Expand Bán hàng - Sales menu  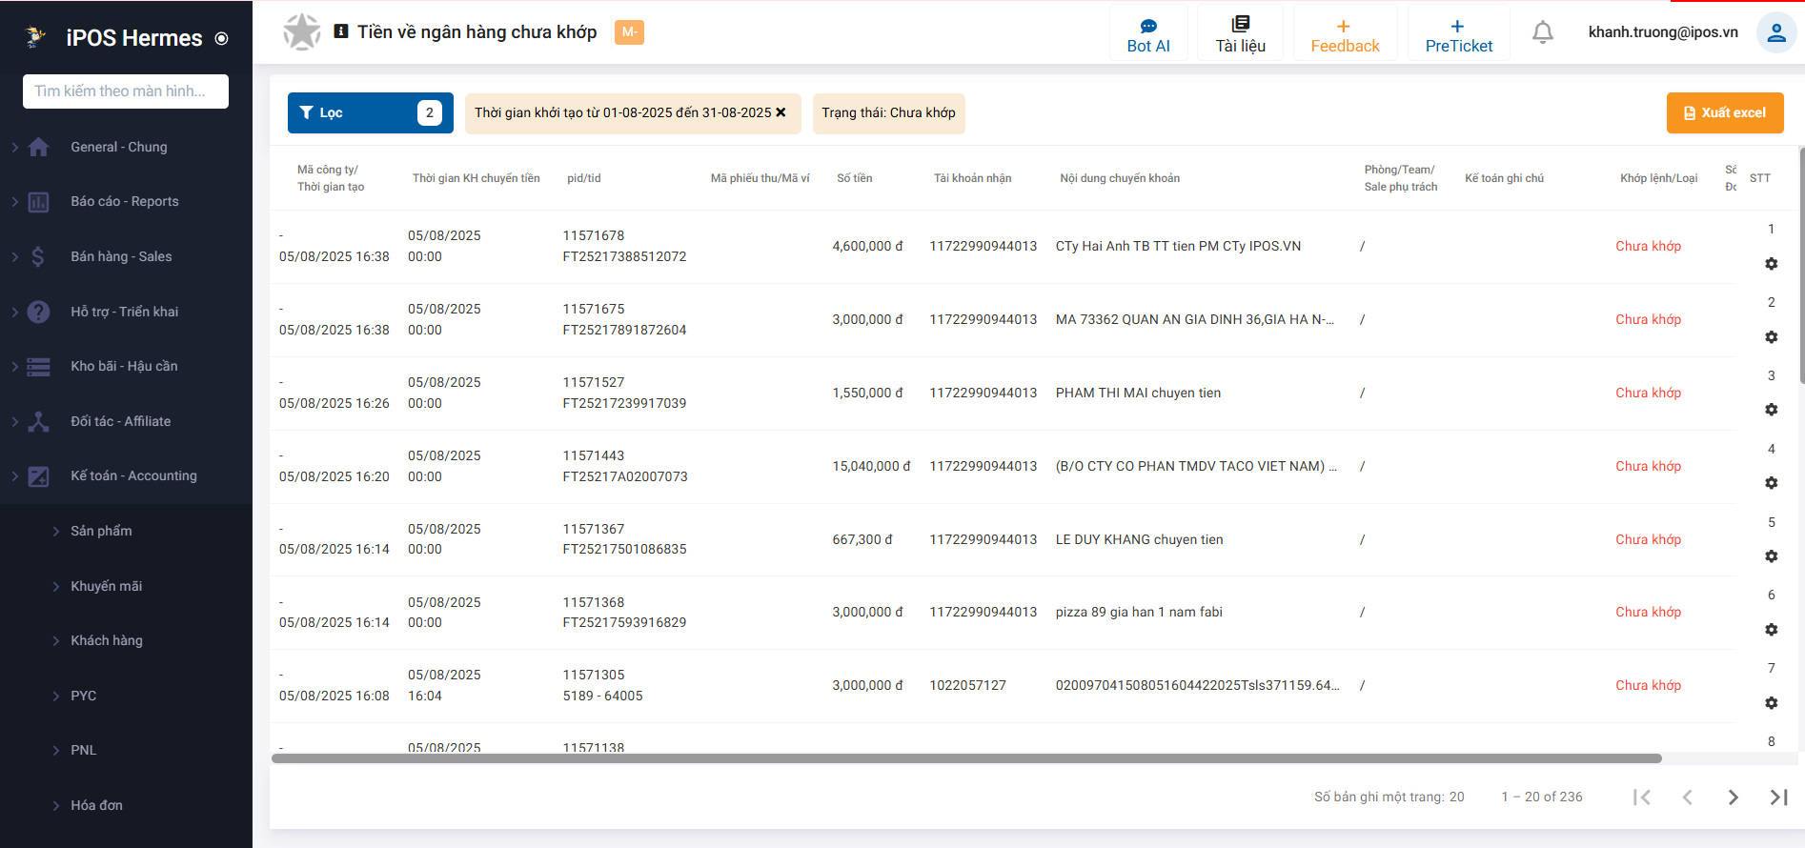coord(15,256)
